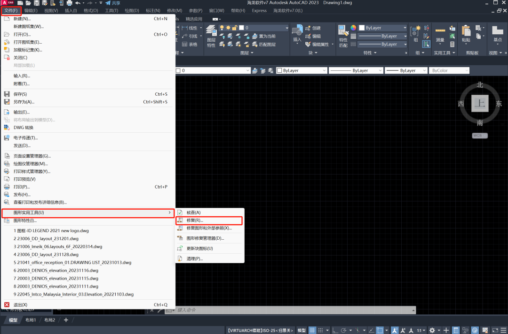Expand annotation scale 1:1 dropdown
508x334 pixels.
420,330
